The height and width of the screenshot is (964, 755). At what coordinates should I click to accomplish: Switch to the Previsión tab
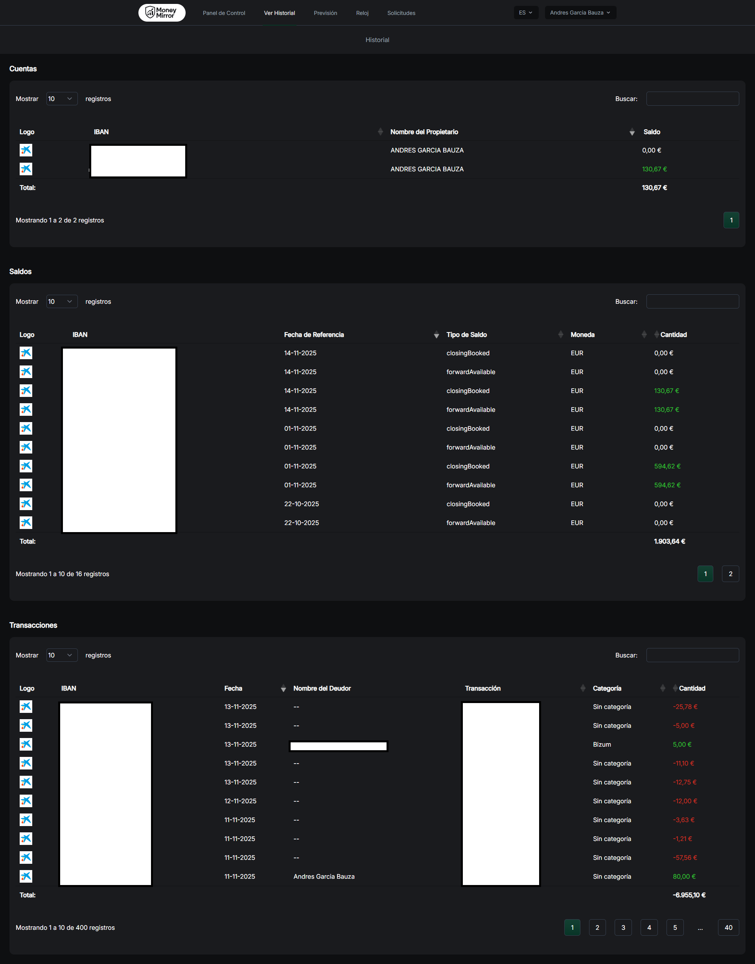click(325, 13)
